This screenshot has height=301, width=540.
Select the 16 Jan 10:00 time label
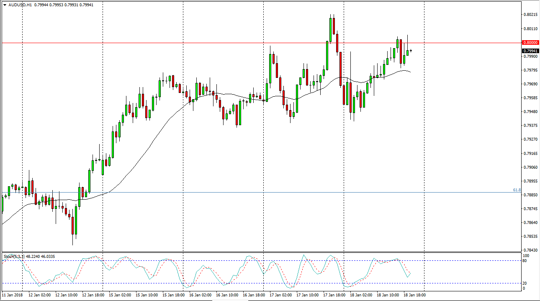pos(227,295)
